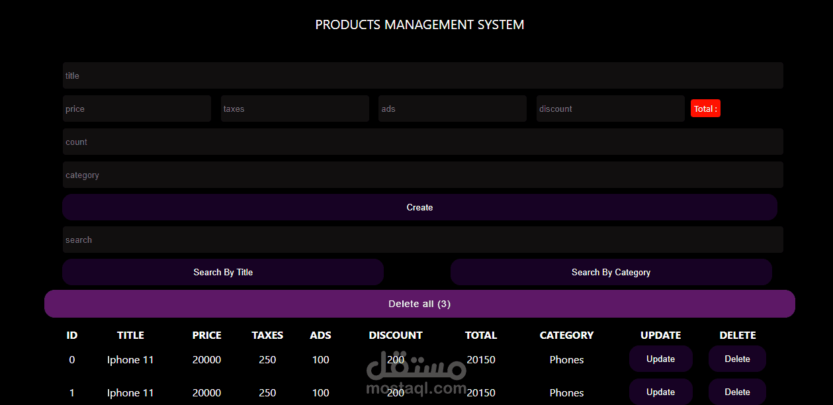Click the PRODUCTS MANAGEMENT SYSTEM heading
The image size is (833, 405).
pyautogui.click(x=419, y=24)
